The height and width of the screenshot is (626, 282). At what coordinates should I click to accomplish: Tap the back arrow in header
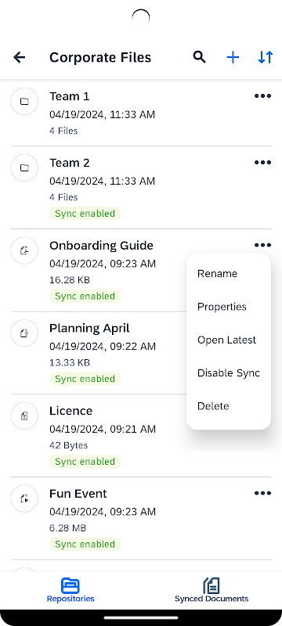pos(19,57)
